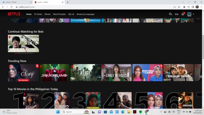The image size is (204, 115).
Task: Open the Chrome profile avatar
Action: tap(197, 7)
